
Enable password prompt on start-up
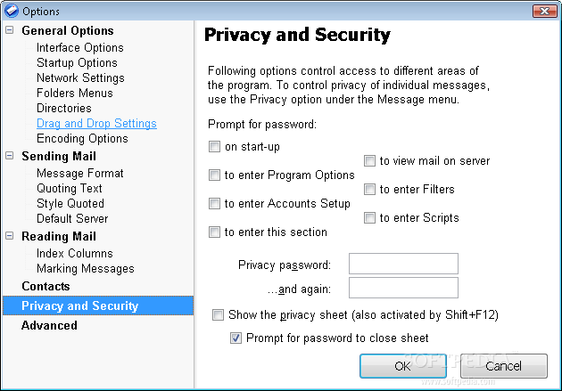tap(214, 147)
